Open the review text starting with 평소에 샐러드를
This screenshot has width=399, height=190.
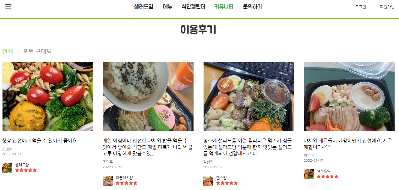point(248,147)
